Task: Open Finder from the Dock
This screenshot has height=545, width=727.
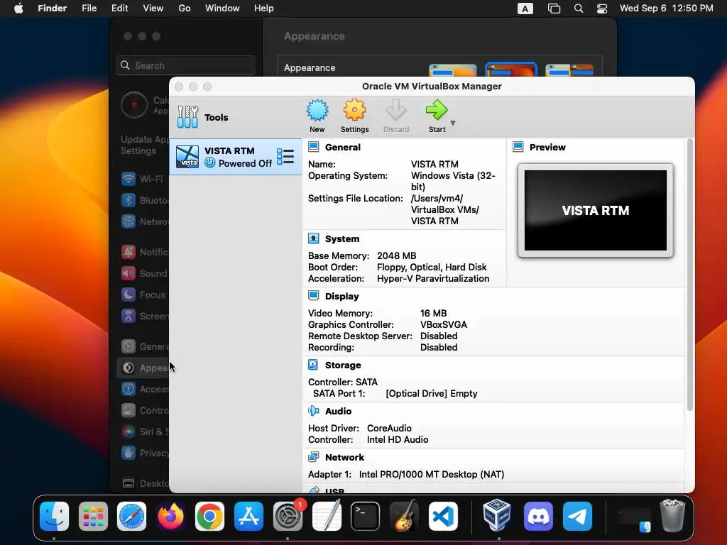Action: pyautogui.click(x=54, y=517)
